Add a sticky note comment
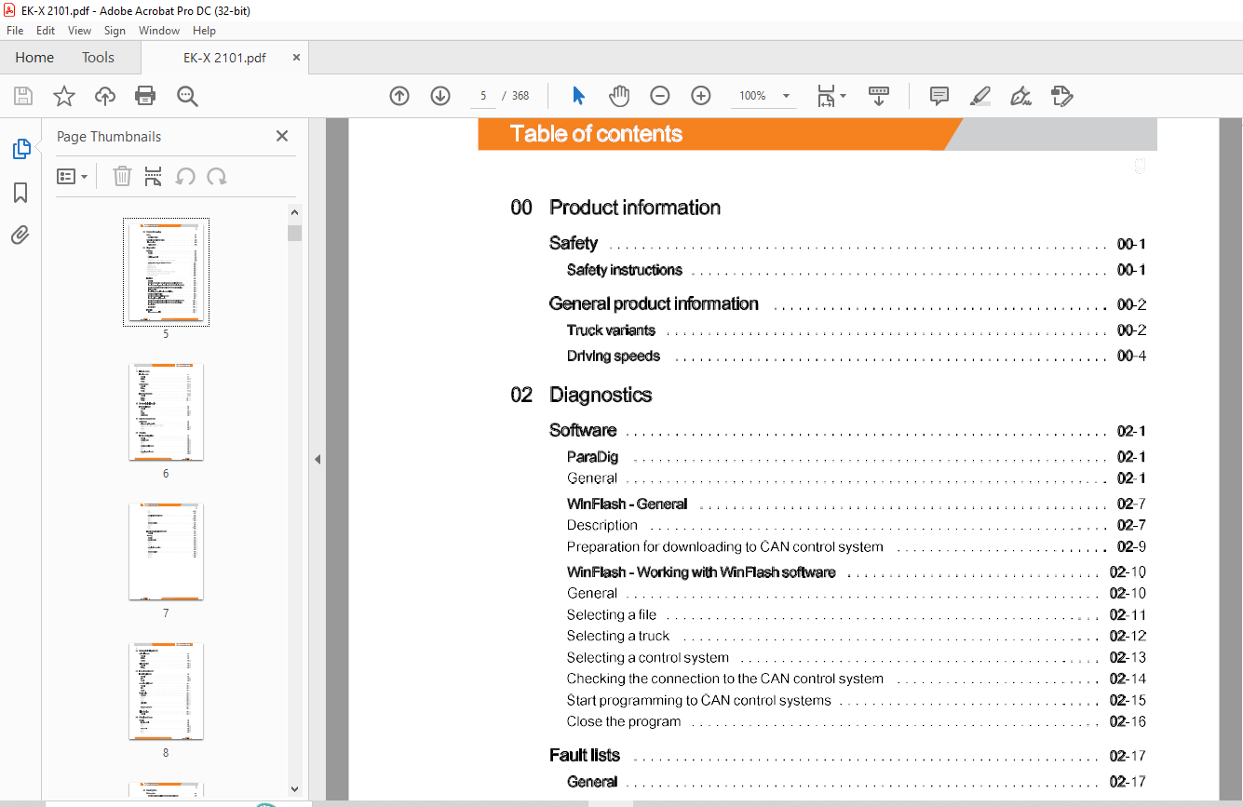 (939, 96)
